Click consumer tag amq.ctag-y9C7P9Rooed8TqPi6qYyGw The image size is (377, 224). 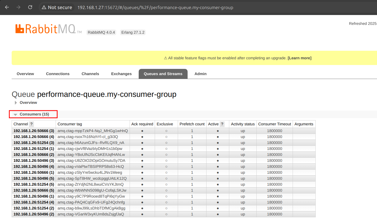[x=91, y=196]
